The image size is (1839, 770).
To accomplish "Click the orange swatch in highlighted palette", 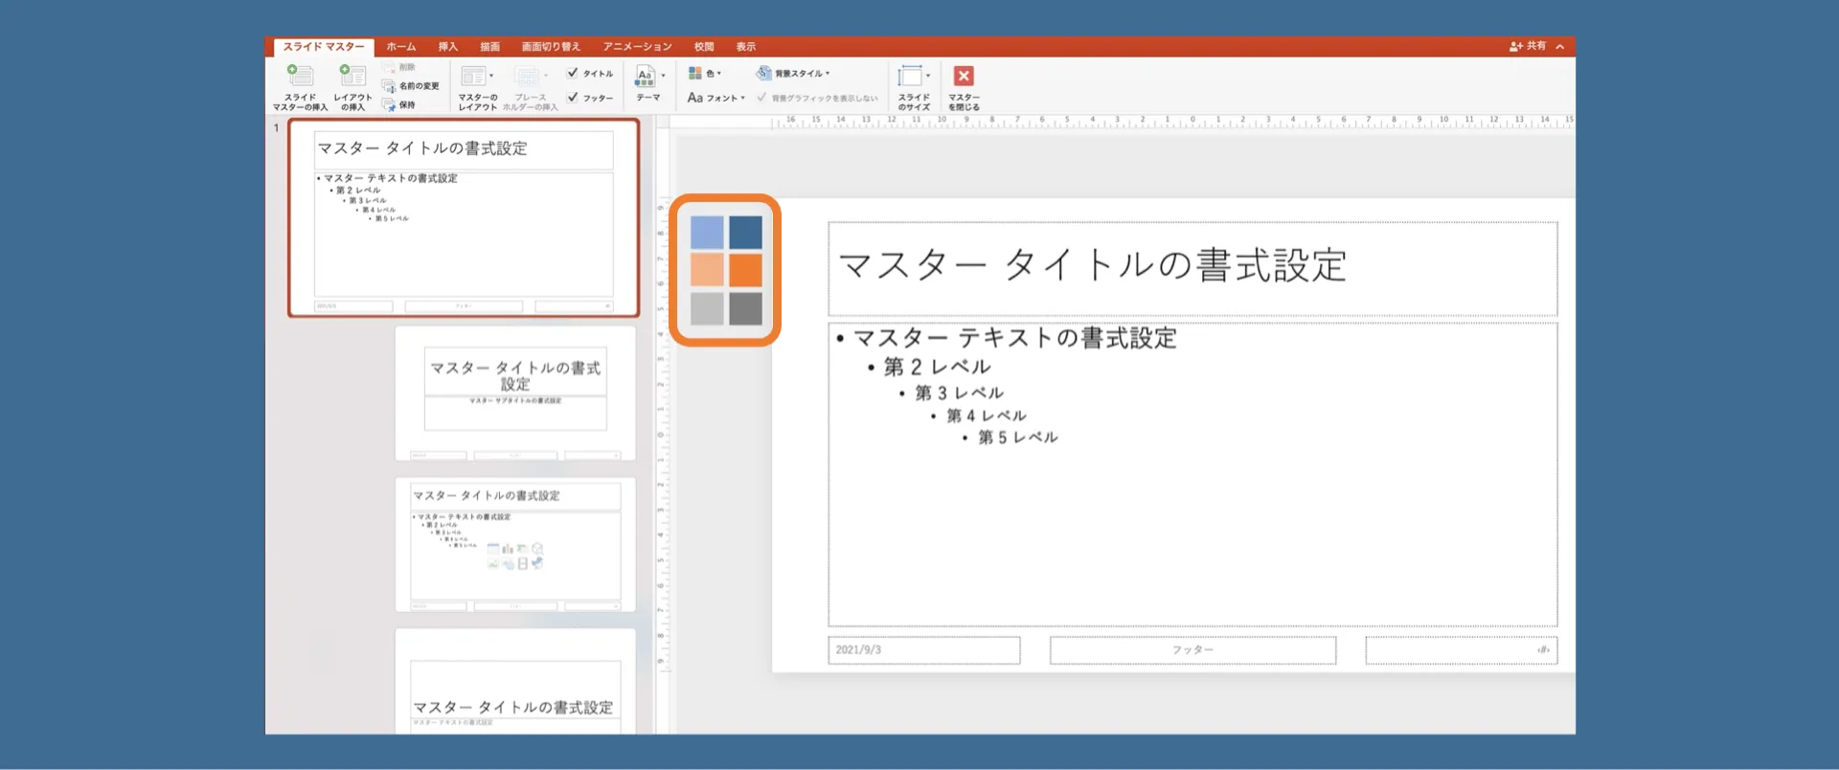I will coord(745,270).
